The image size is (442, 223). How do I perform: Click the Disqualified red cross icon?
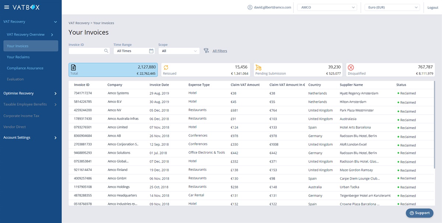click(x=351, y=67)
